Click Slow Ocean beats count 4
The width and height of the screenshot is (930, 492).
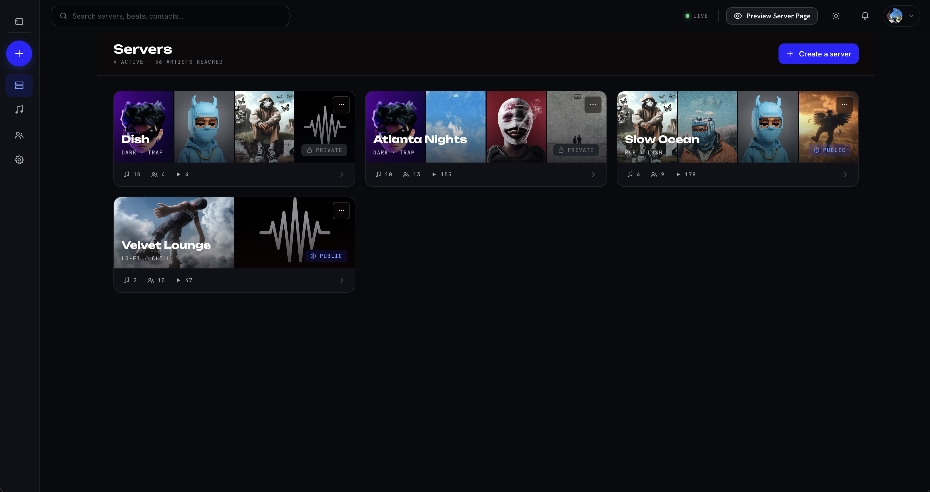point(634,174)
